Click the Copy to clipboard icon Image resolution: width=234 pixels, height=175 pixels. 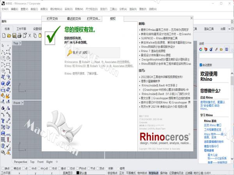coord(35,35)
